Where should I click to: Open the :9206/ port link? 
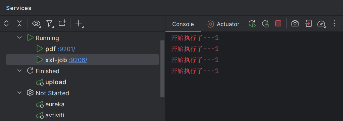tap(78, 60)
